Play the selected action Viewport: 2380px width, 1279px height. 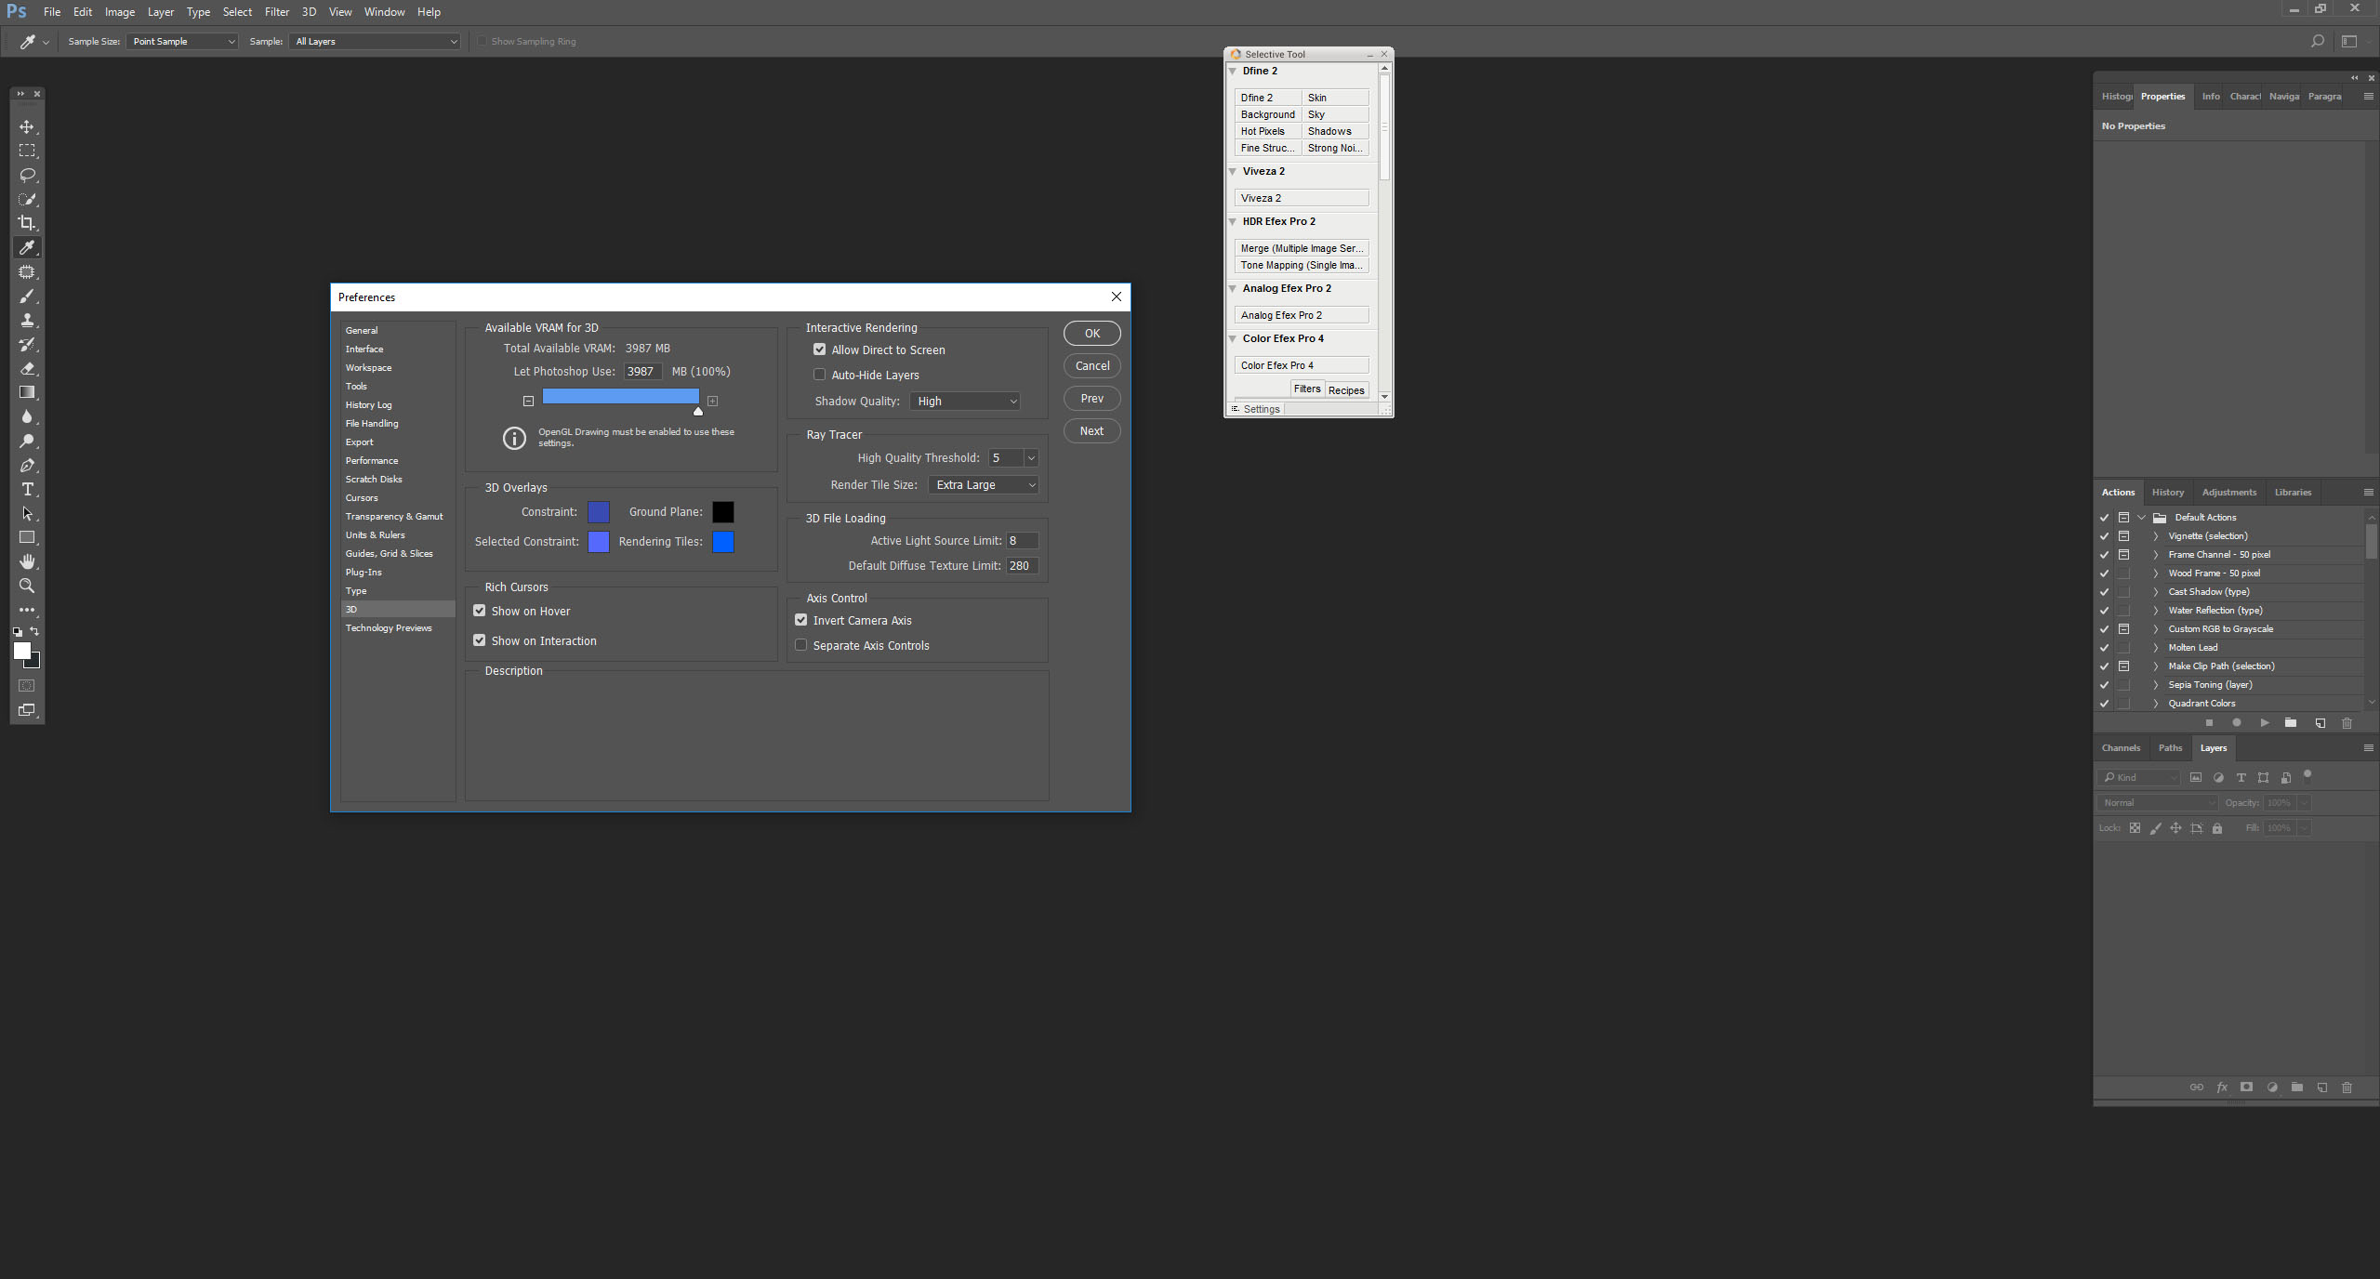[2265, 723]
